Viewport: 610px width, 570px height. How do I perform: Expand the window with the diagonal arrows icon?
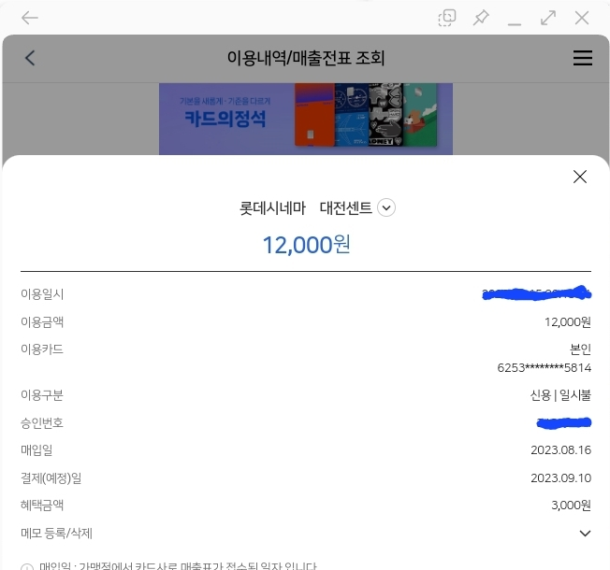(x=548, y=18)
